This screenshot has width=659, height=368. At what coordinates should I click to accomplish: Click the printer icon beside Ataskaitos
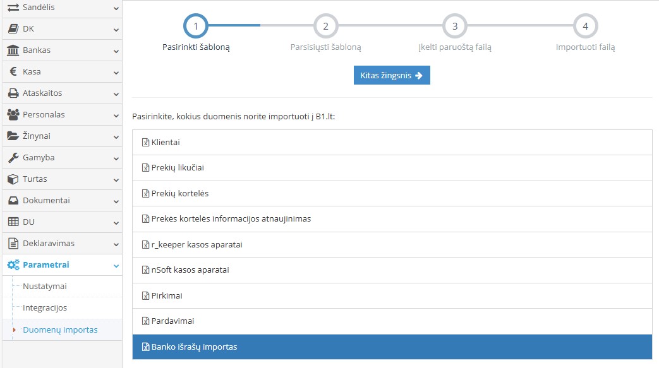[x=13, y=93]
